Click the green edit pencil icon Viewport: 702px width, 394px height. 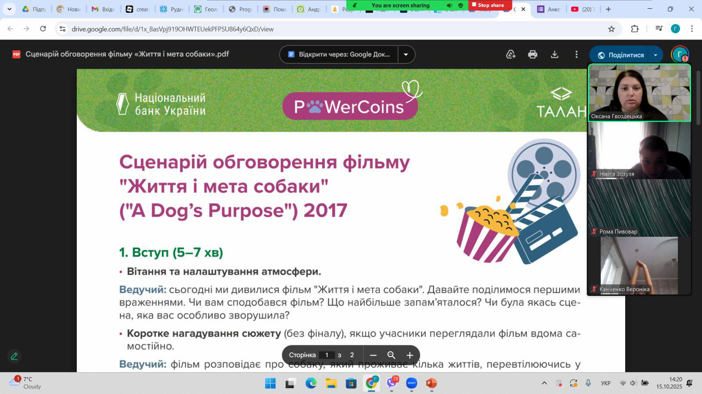click(x=14, y=356)
